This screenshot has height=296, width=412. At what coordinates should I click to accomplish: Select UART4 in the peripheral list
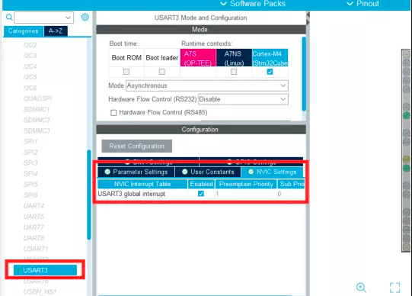(x=34, y=206)
